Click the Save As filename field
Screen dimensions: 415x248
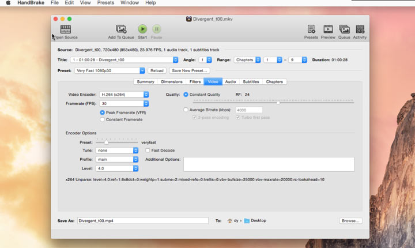pos(143,221)
